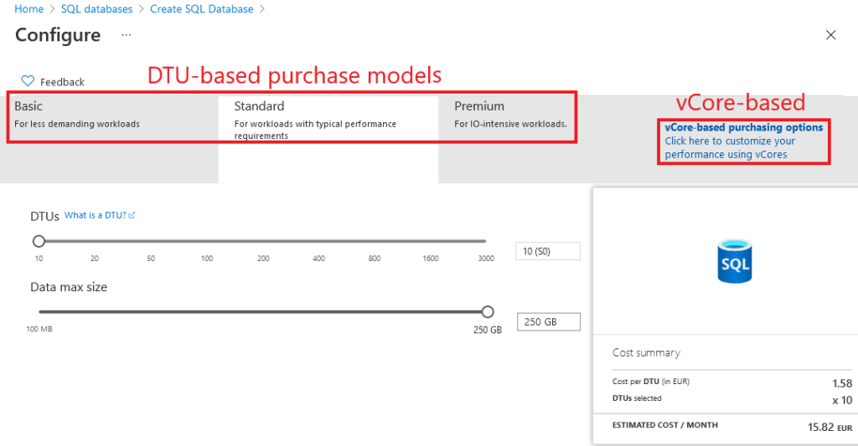Navigate to SQL databases breadcrumb
Viewport: 858px width, 446px height.
(96, 9)
